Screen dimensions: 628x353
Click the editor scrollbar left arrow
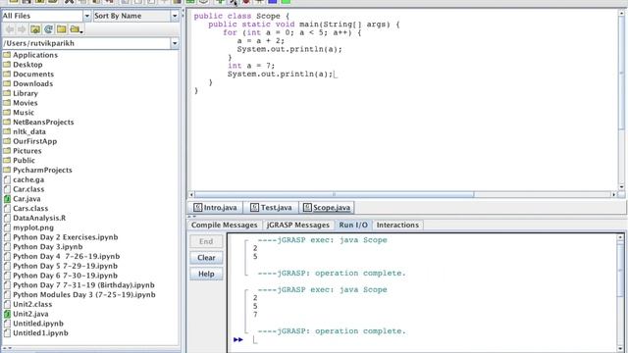coord(191,194)
